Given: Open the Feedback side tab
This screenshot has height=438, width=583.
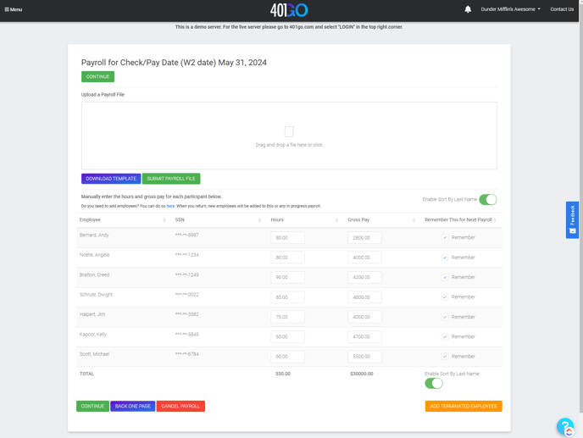Looking at the screenshot, I should tap(572, 219).
